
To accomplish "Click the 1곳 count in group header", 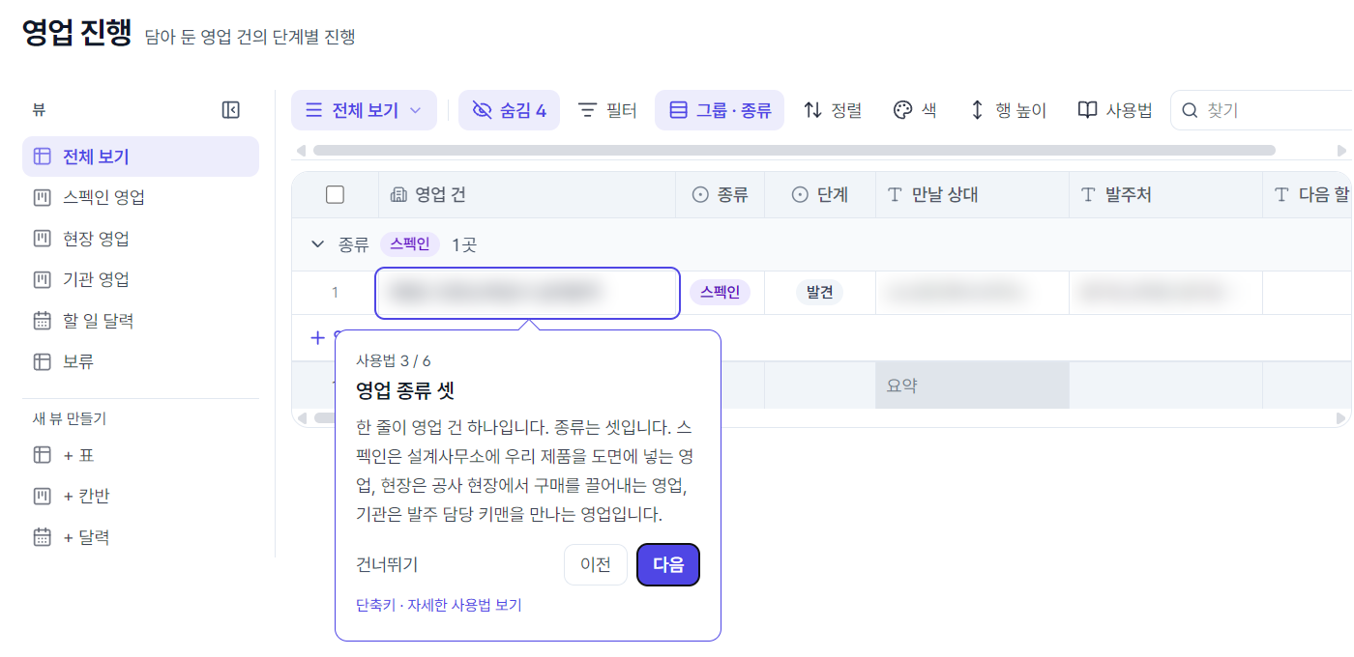I will click(464, 244).
